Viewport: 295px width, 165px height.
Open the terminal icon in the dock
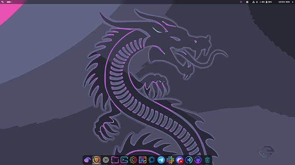(x=124, y=160)
